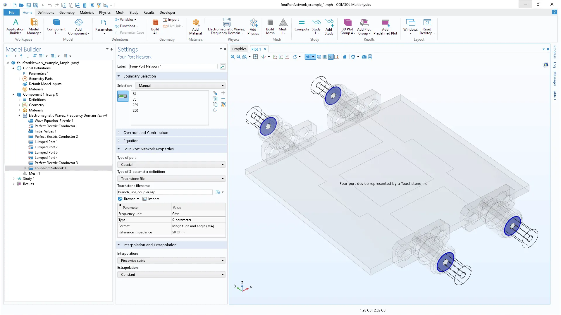Take an image snapshot with camera icon
The width and height of the screenshot is (561, 315).
[x=364, y=57]
